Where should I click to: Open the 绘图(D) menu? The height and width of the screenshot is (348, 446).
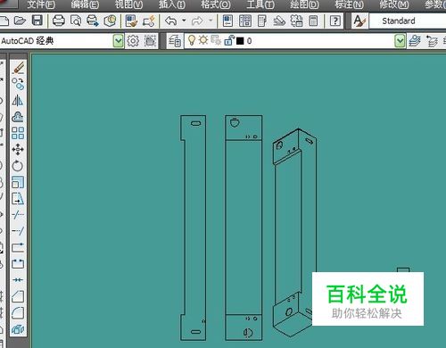click(x=304, y=4)
